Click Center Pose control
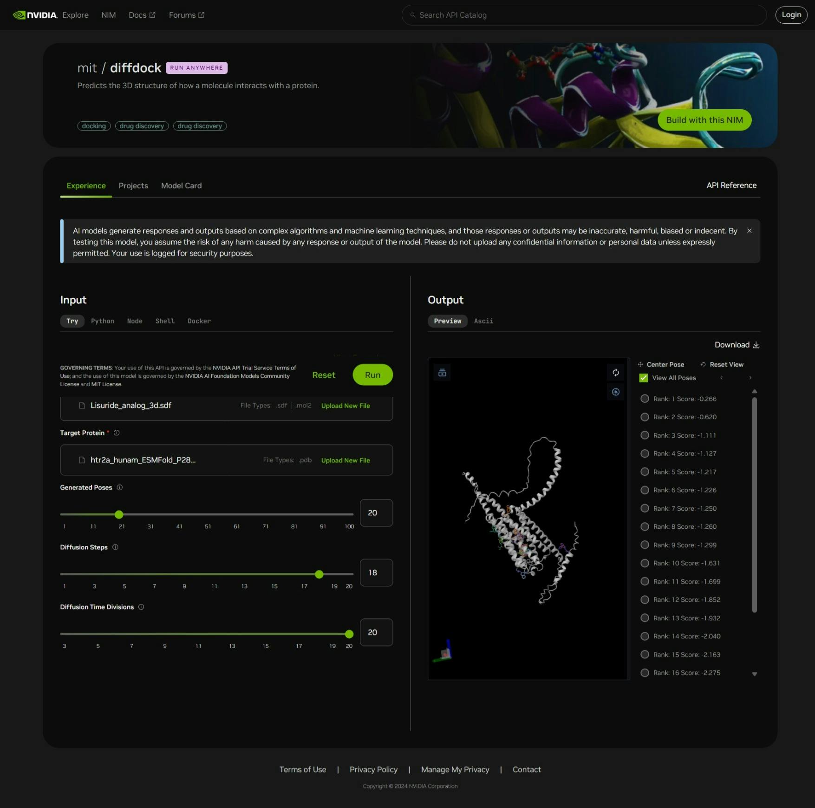This screenshot has width=815, height=808. click(x=661, y=365)
